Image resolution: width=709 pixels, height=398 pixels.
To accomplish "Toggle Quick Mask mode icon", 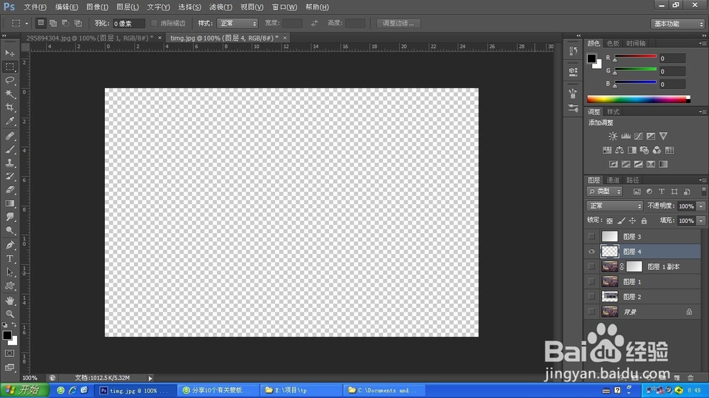I will (9, 353).
